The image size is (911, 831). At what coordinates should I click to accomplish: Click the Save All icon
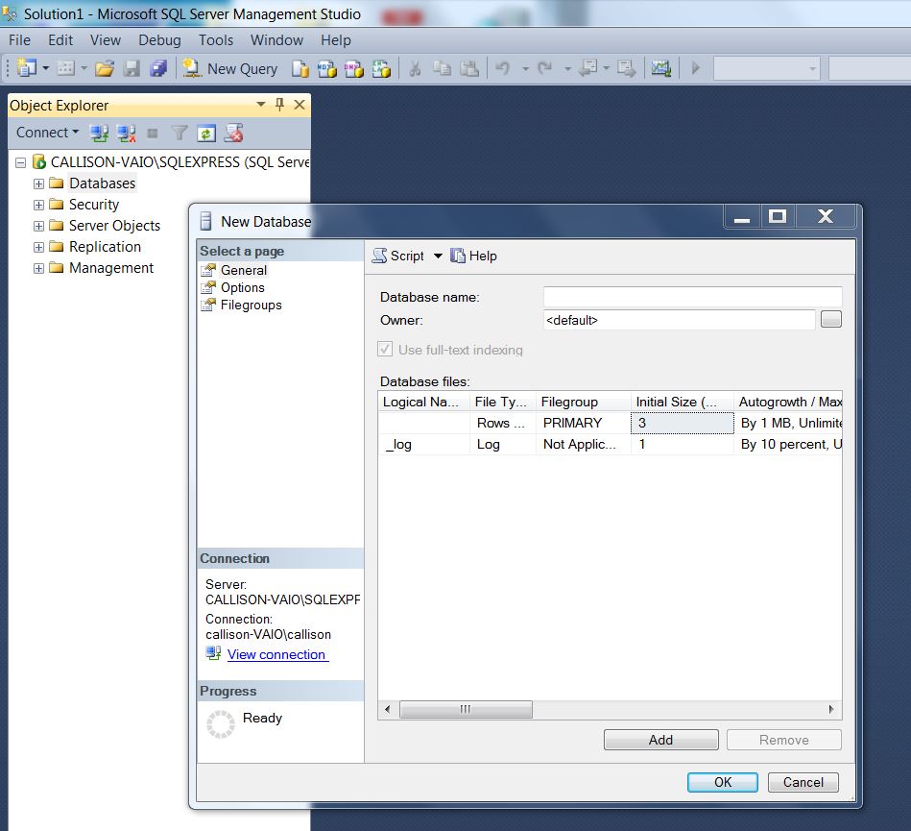click(x=158, y=68)
